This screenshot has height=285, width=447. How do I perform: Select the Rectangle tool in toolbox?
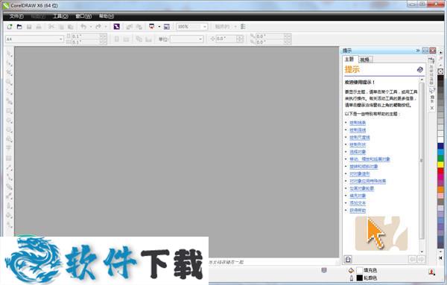9,111
